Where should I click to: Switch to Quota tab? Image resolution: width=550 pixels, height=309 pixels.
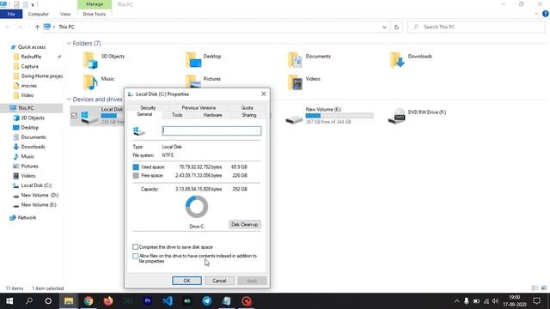247,107
